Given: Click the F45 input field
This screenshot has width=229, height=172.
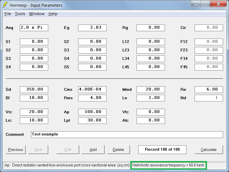Looking at the screenshot, I should click(209, 67).
